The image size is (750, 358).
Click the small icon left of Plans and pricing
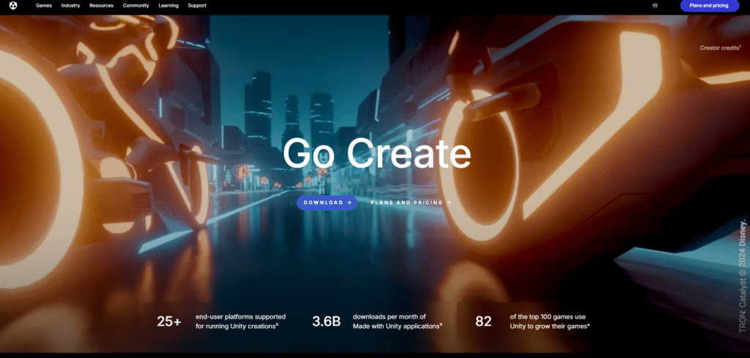tap(655, 6)
